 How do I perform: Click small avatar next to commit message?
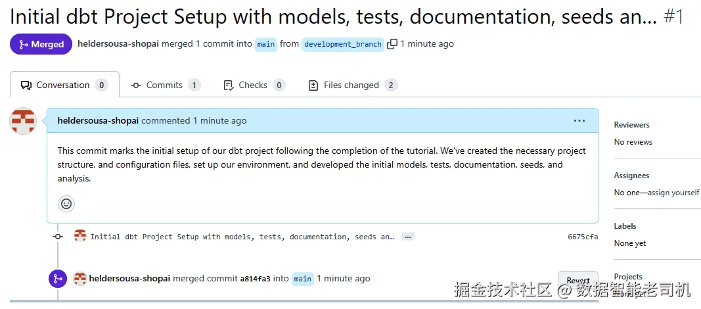pos(80,235)
